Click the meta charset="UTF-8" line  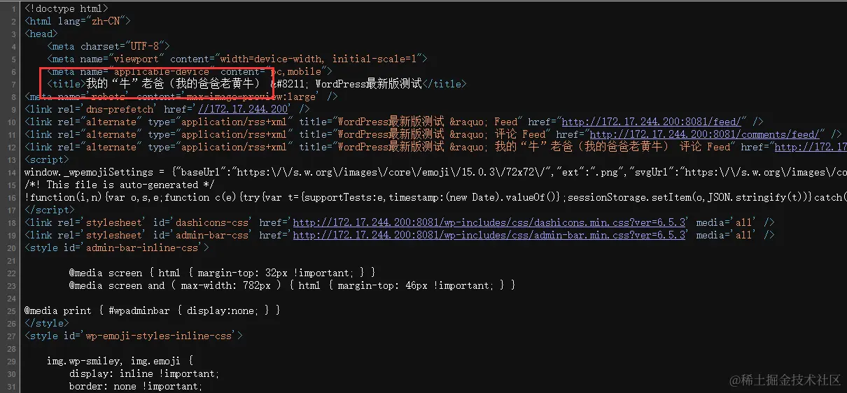pos(108,46)
